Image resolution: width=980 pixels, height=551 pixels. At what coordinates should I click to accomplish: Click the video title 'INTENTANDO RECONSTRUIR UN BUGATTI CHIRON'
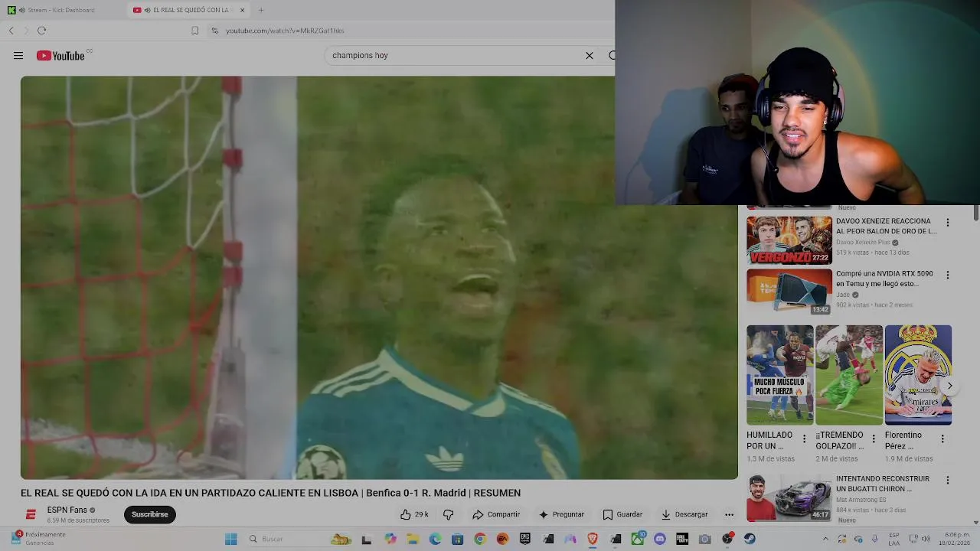point(882,484)
